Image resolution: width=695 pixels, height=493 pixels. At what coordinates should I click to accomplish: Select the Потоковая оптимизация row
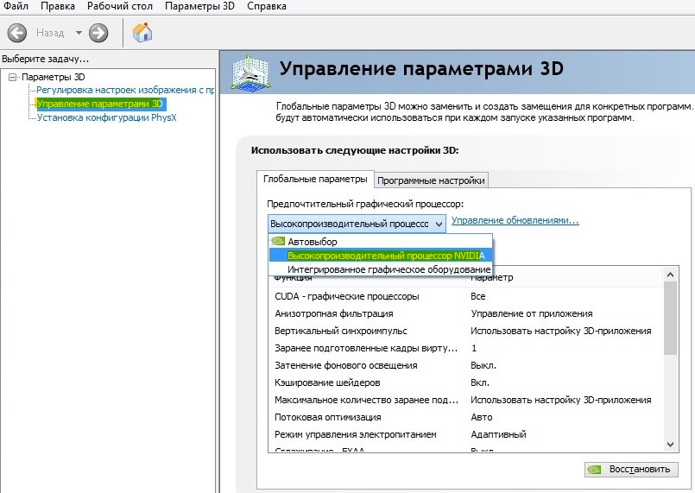tap(466, 417)
